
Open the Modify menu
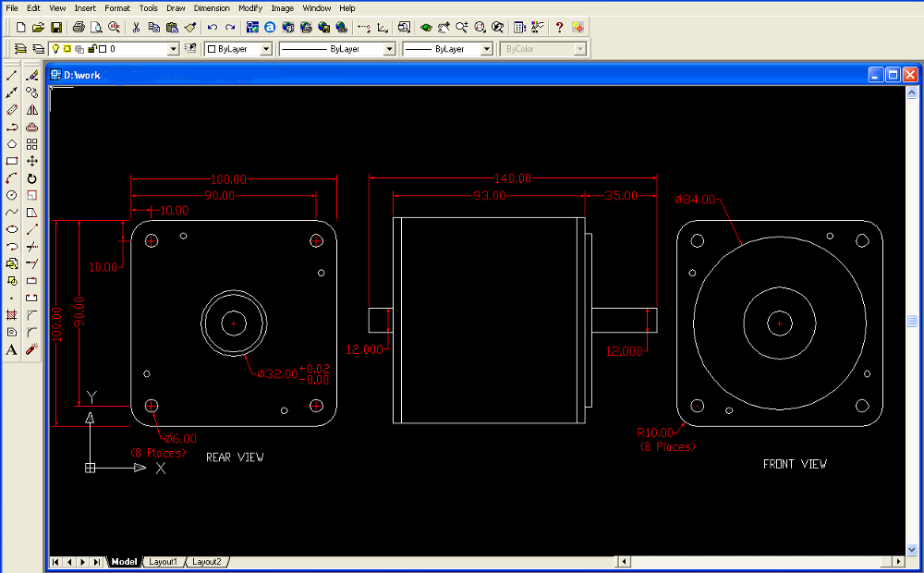[x=250, y=8]
